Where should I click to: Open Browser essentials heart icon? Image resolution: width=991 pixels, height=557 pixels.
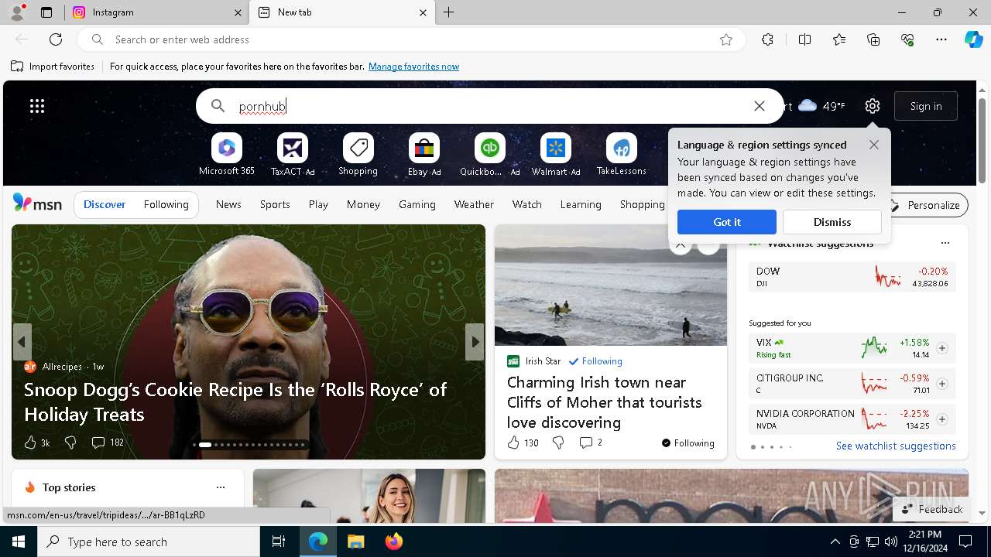coord(907,39)
